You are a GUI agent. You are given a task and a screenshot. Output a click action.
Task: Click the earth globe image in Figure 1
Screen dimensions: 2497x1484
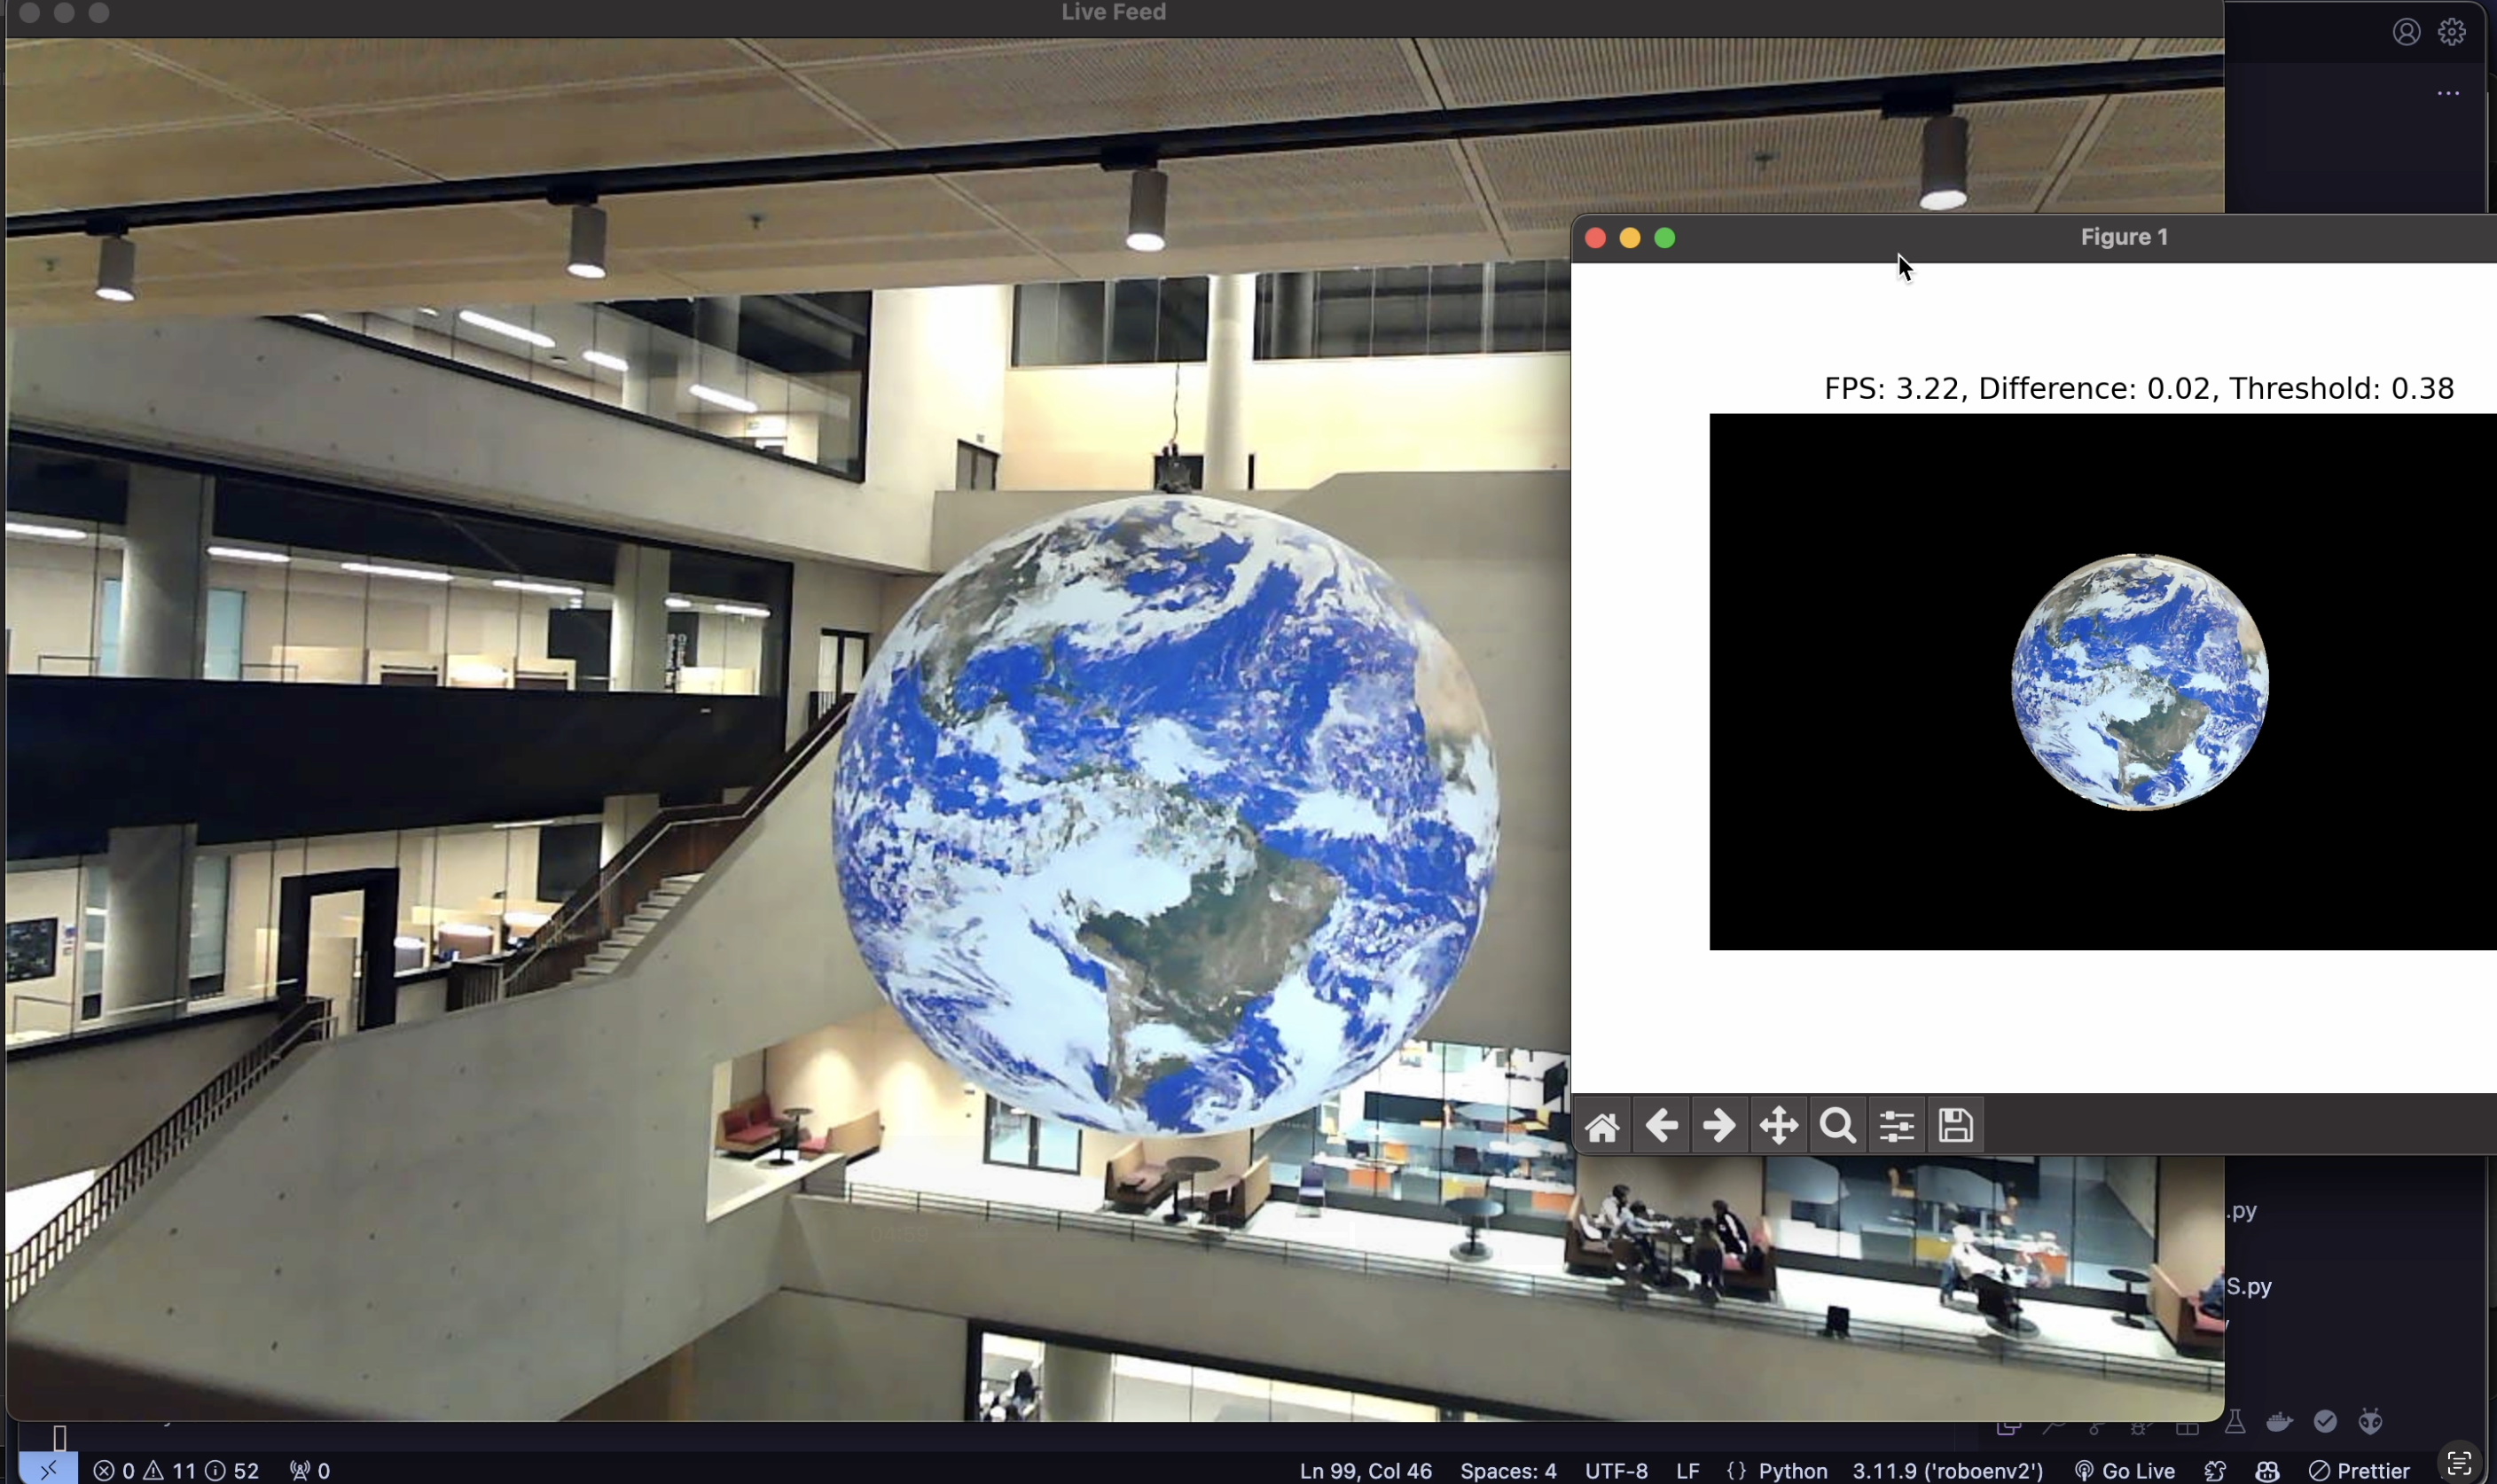pyautogui.click(x=2139, y=682)
